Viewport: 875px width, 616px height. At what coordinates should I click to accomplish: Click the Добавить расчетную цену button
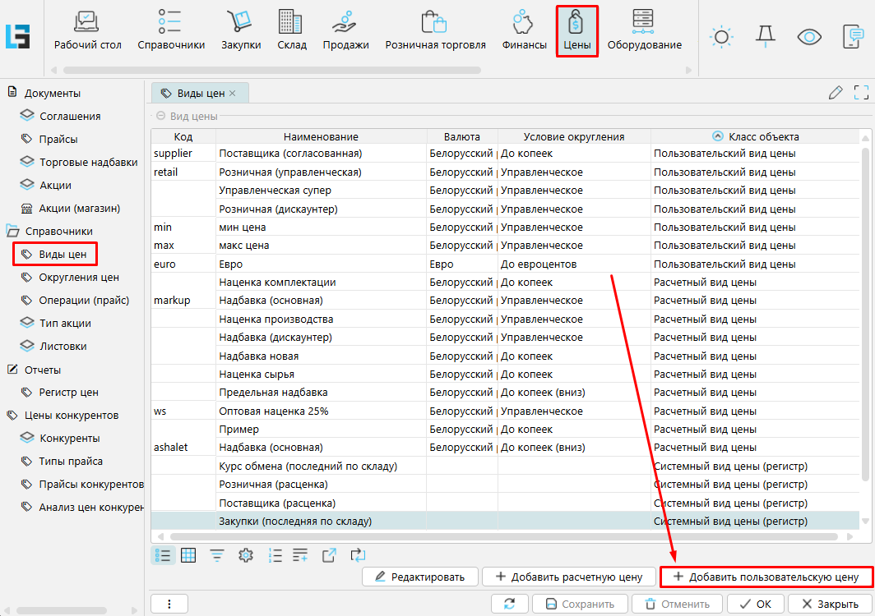(x=568, y=577)
